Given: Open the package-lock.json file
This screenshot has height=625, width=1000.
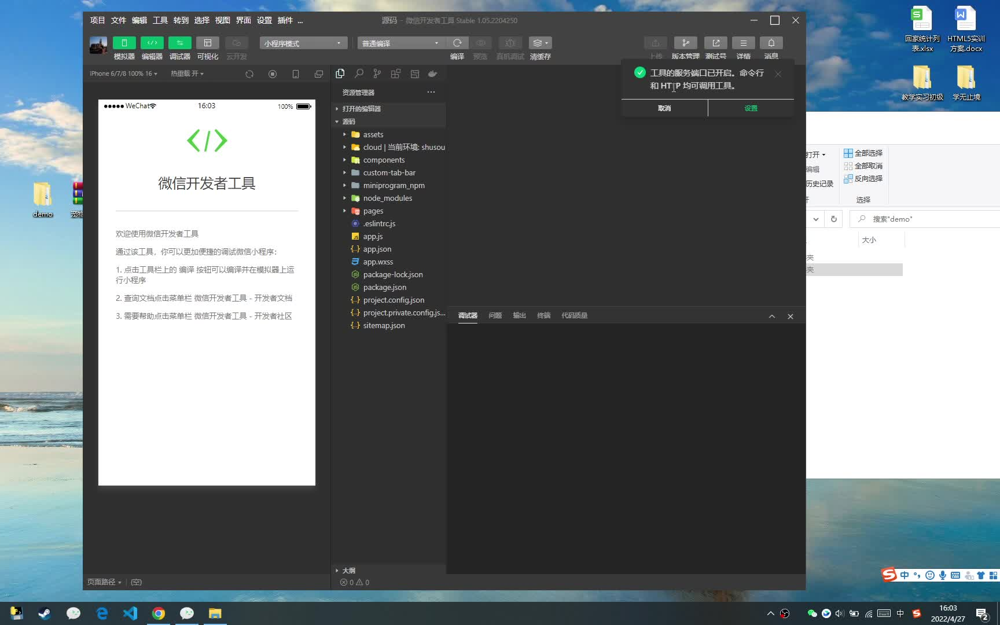Looking at the screenshot, I should pyautogui.click(x=389, y=274).
